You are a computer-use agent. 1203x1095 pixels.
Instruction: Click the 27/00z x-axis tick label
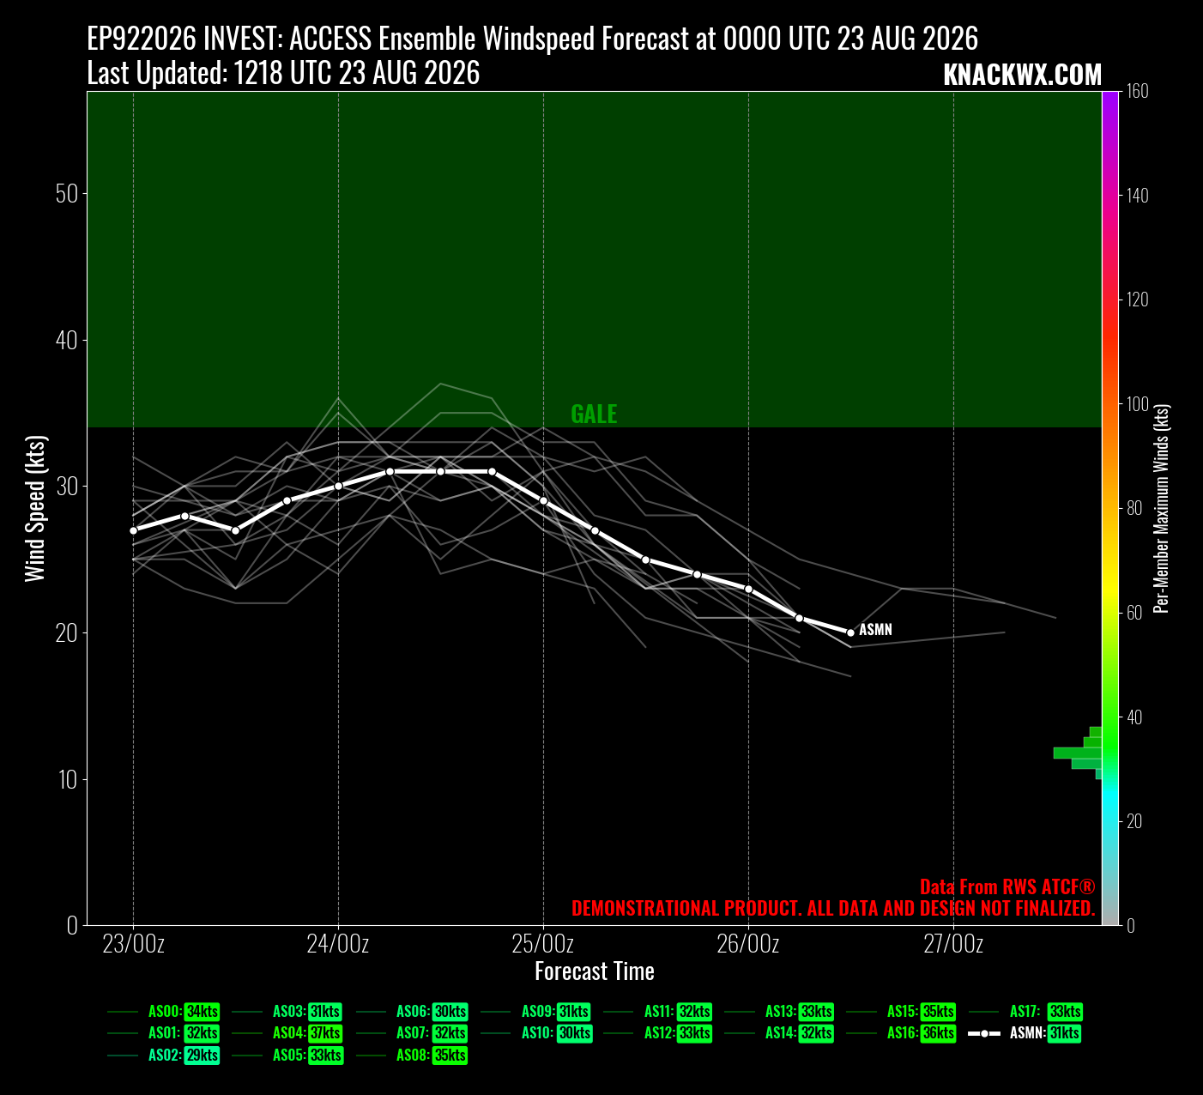[953, 944]
